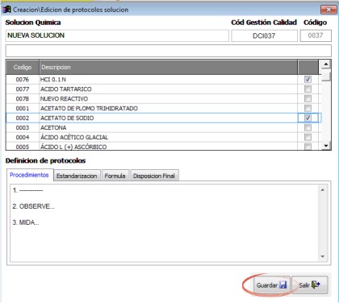This screenshot has width=339, height=303.
Task: Click the Descripcion column header
Action: pyautogui.click(x=169, y=67)
